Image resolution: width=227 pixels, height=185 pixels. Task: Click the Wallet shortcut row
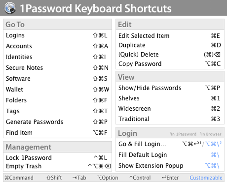coord(15,89)
